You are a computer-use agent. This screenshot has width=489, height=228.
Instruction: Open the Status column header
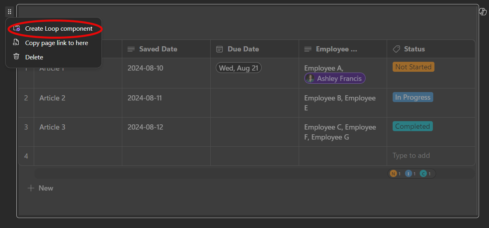pyautogui.click(x=431, y=49)
